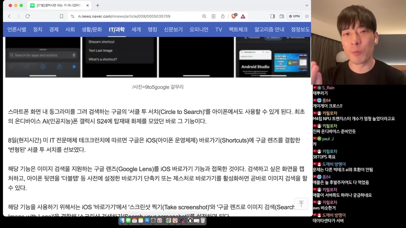
Task: Select the IT/과학 section
Action: [117, 29]
